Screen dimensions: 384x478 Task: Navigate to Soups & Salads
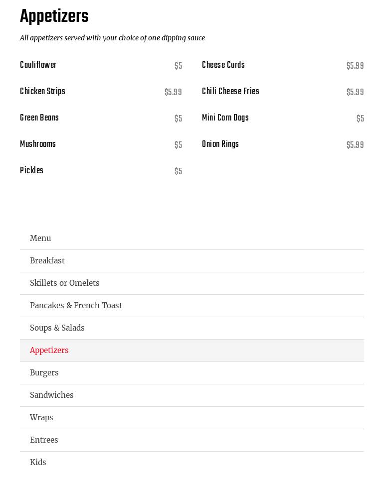coord(57,328)
